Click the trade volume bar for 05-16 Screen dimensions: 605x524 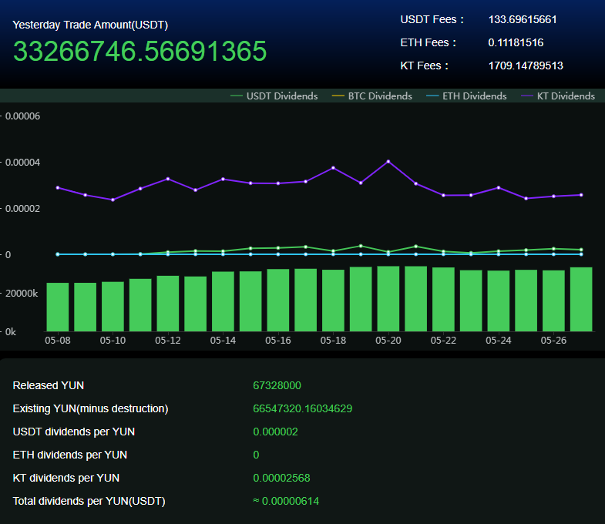[x=278, y=301]
